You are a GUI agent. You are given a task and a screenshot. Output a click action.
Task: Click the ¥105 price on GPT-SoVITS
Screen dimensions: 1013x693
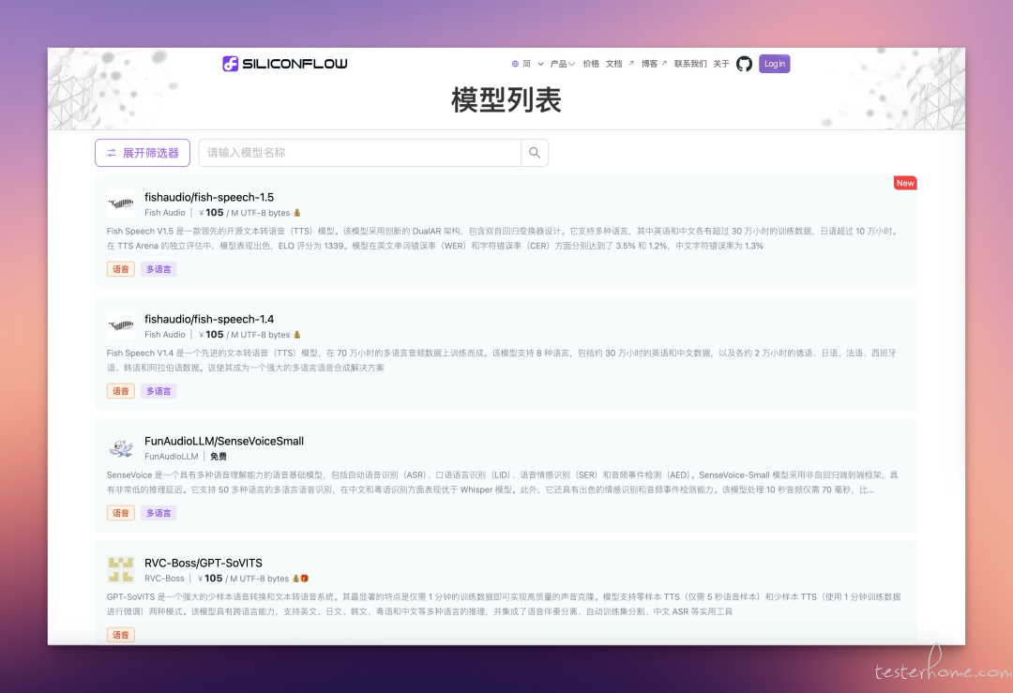coord(210,579)
